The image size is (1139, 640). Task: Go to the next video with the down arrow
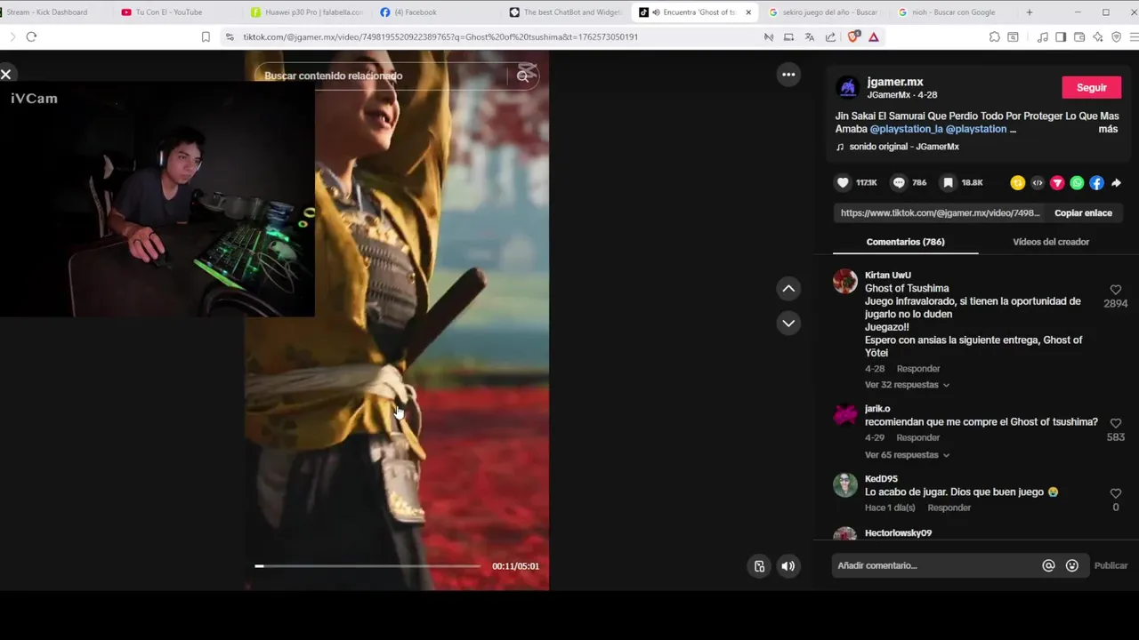coord(788,323)
